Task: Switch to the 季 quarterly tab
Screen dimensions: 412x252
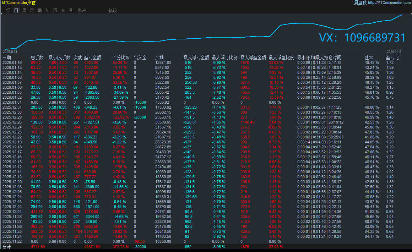Action: point(39,10)
